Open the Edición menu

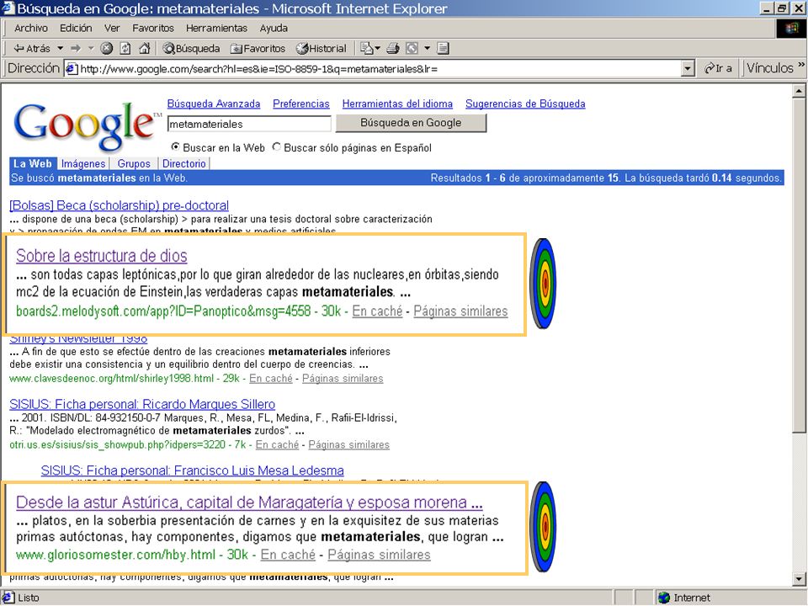tap(76, 29)
